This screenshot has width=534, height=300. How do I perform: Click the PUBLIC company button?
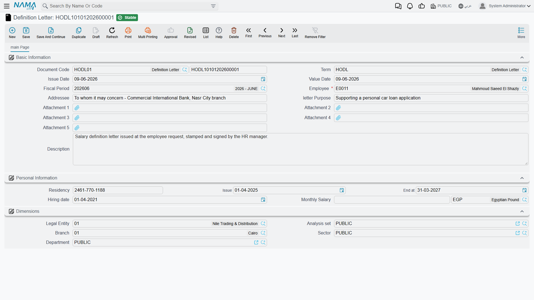click(x=441, y=6)
